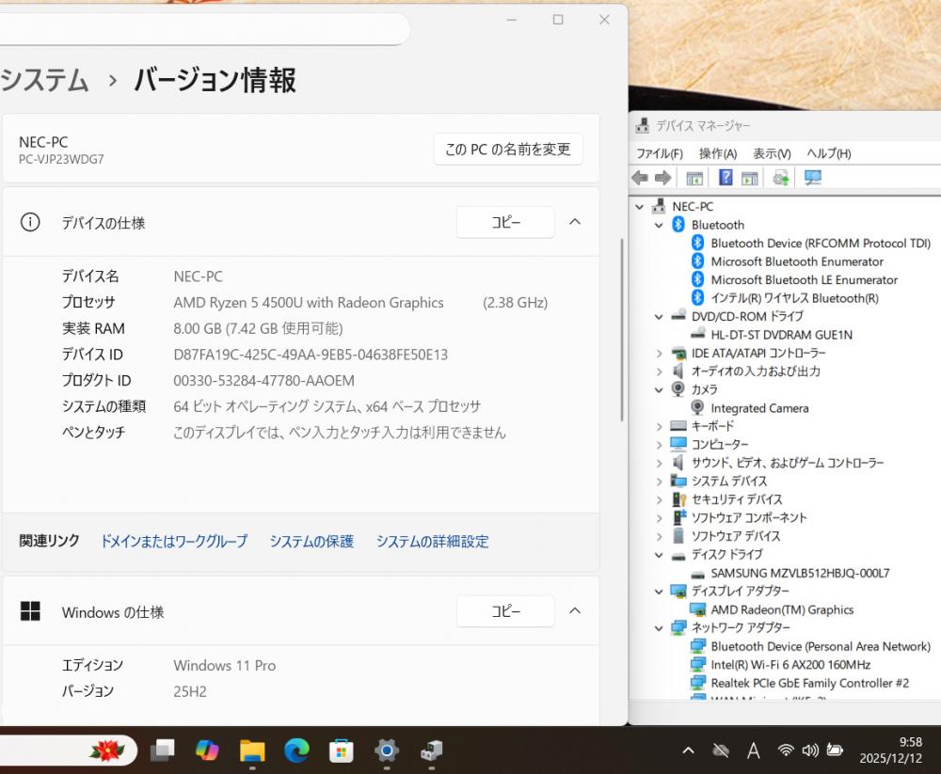Click the このPCの名前を変更 button
The width and height of the screenshot is (941, 774).
coord(508,150)
